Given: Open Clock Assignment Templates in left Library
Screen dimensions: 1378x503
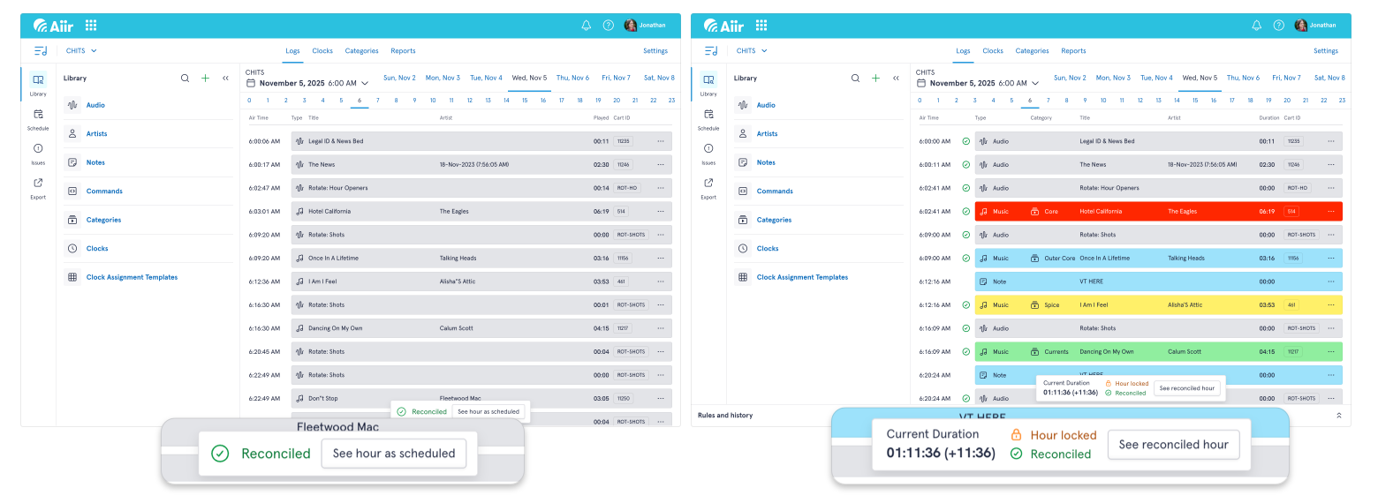Looking at the screenshot, I should (x=132, y=277).
